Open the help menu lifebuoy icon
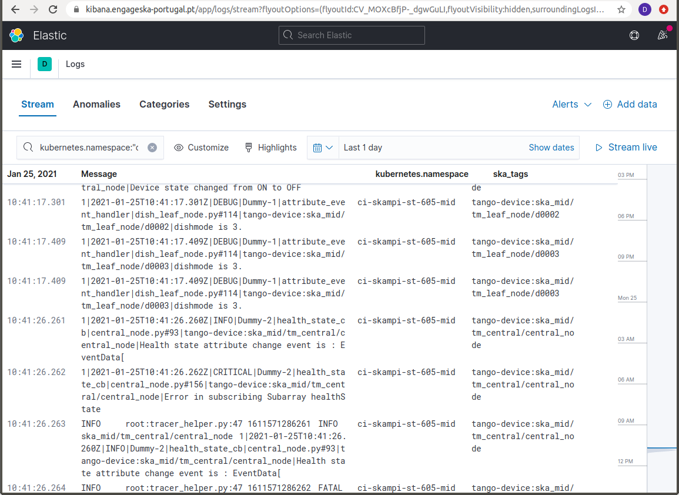 (x=634, y=35)
